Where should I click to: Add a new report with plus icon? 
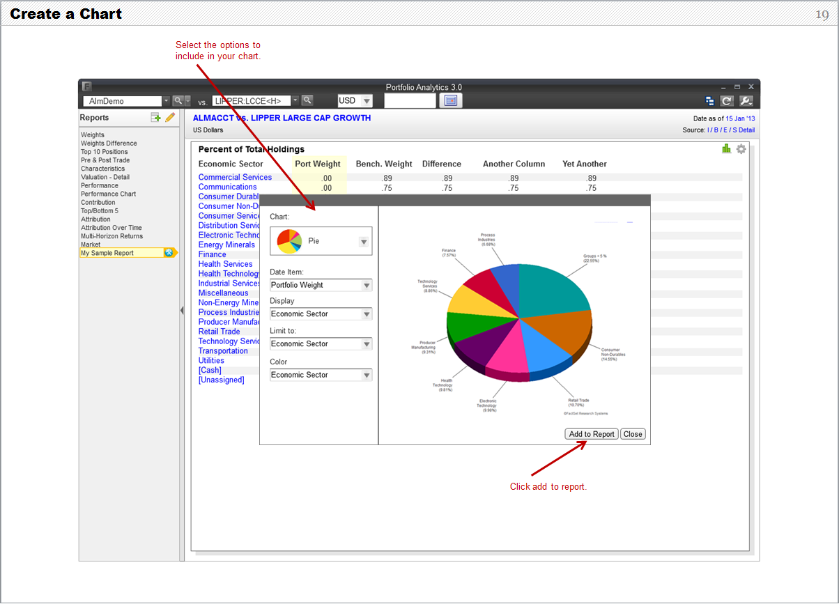point(156,118)
